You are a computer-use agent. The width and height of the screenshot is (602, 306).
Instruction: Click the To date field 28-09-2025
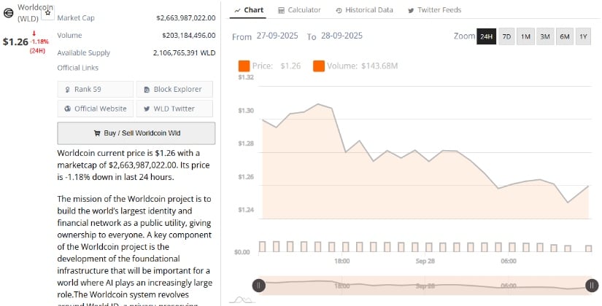[x=341, y=36]
